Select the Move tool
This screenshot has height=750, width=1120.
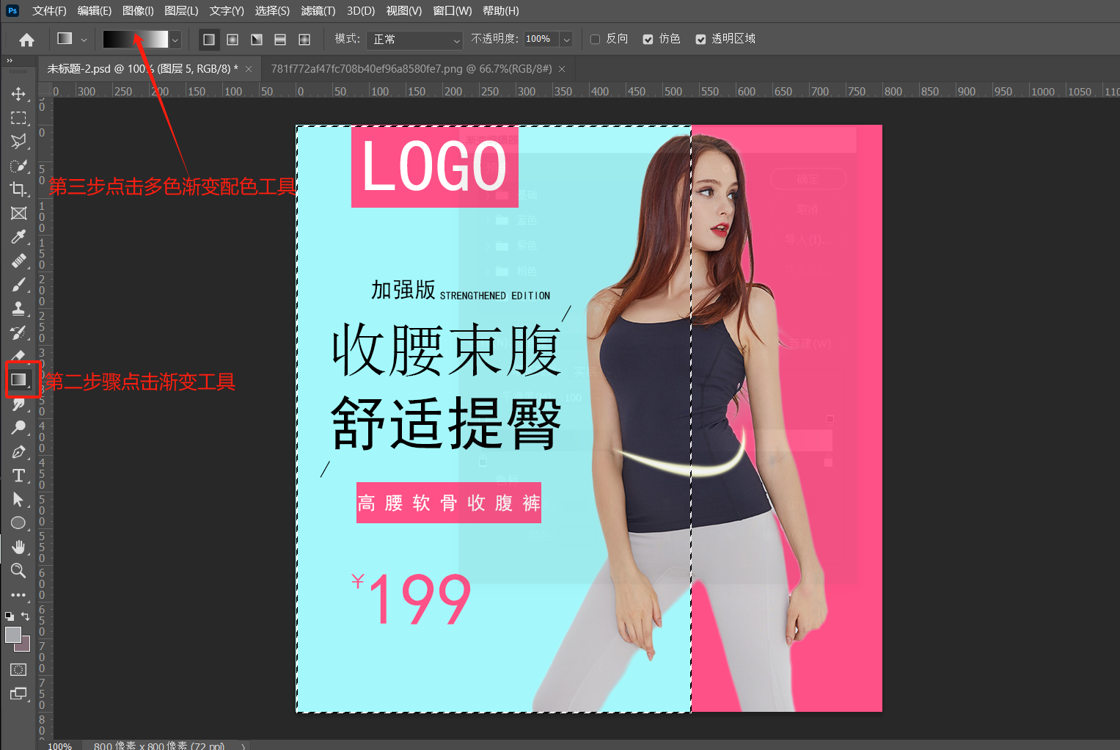point(18,94)
